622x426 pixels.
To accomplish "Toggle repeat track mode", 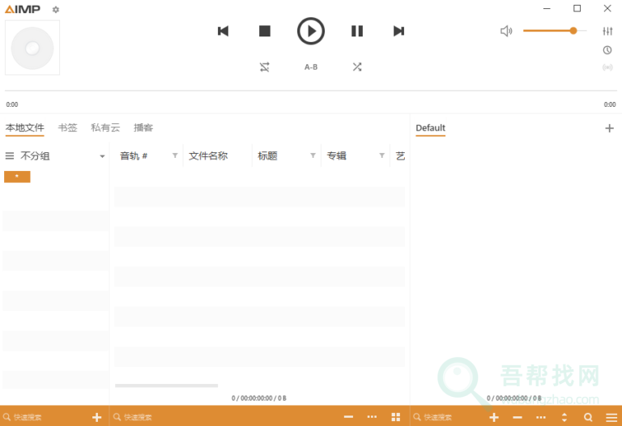I will point(265,67).
